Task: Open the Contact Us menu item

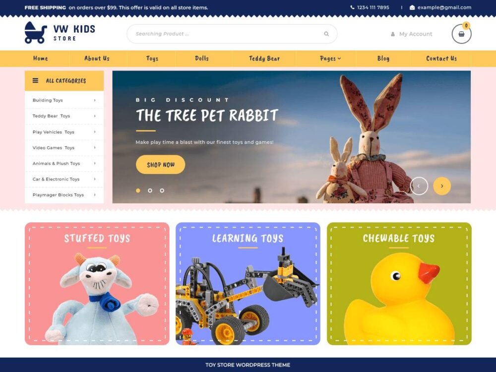Action: pyautogui.click(x=441, y=59)
